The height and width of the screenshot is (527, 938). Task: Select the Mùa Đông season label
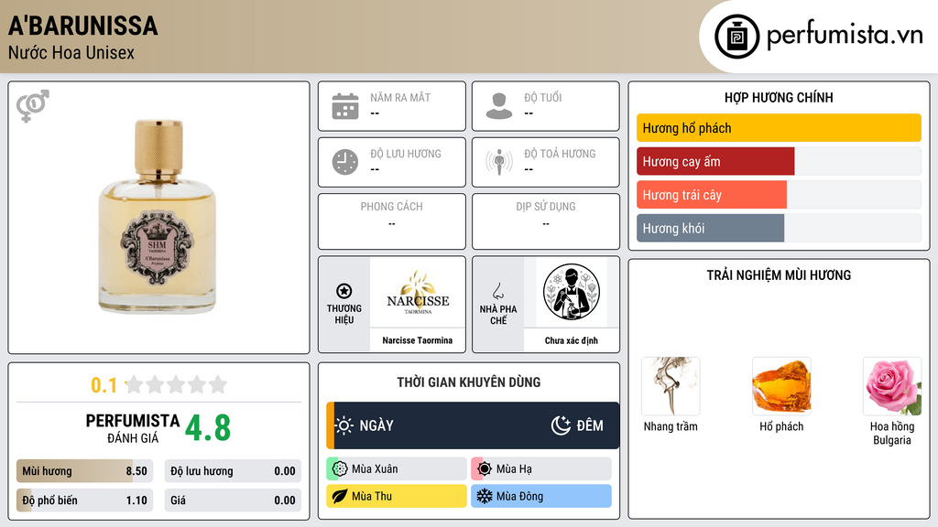pyautogui.click(x=519, y=496)
